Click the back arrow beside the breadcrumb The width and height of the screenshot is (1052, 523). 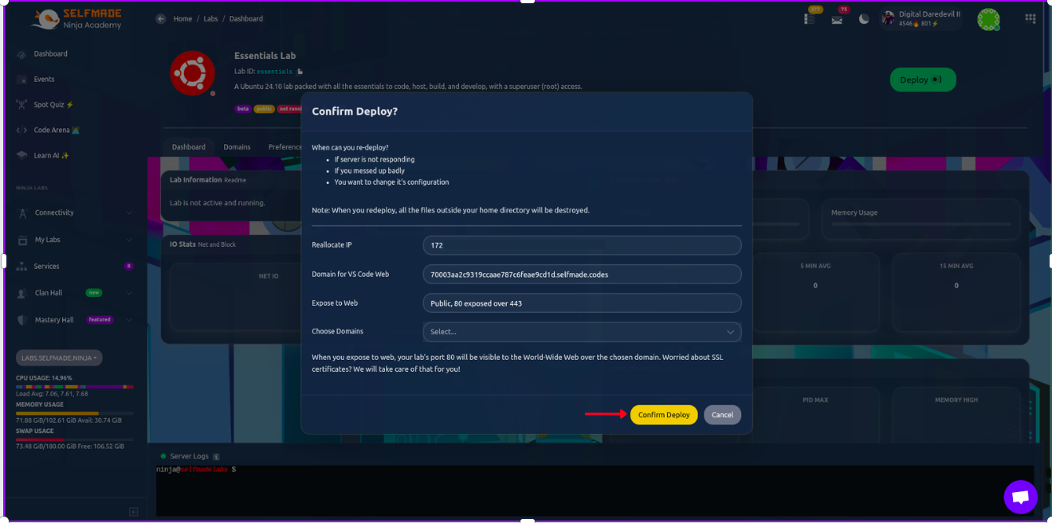point(161,19)
